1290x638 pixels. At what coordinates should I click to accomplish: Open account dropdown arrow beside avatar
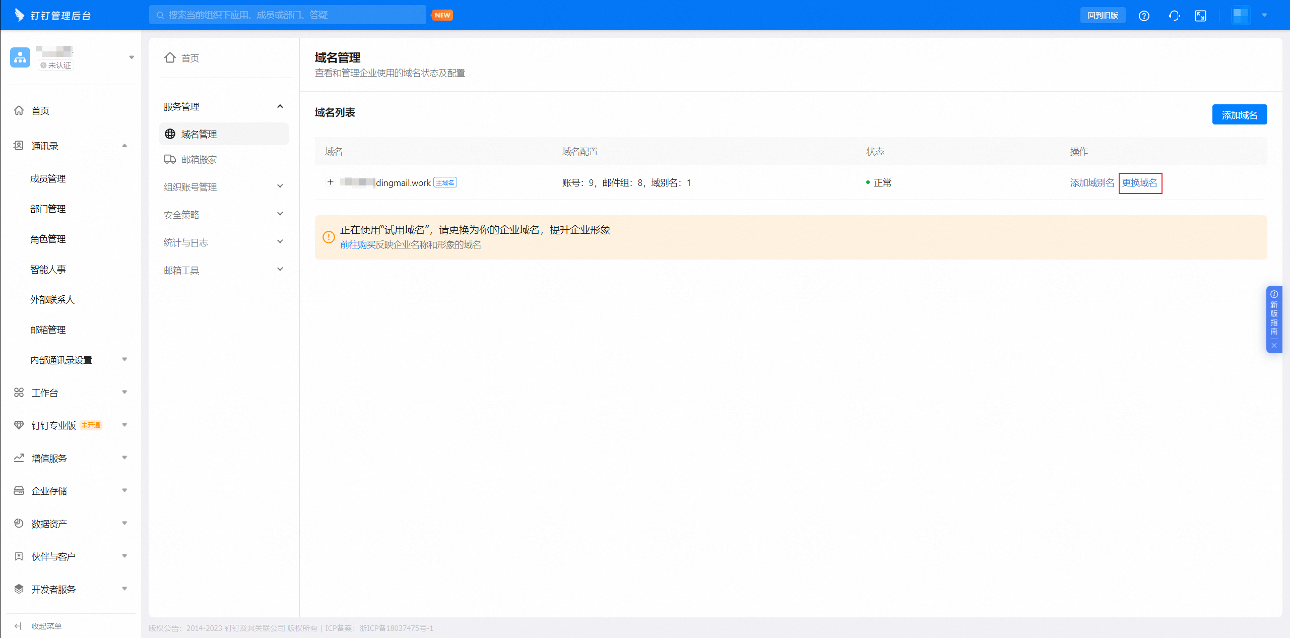[x=1264, y=15]
